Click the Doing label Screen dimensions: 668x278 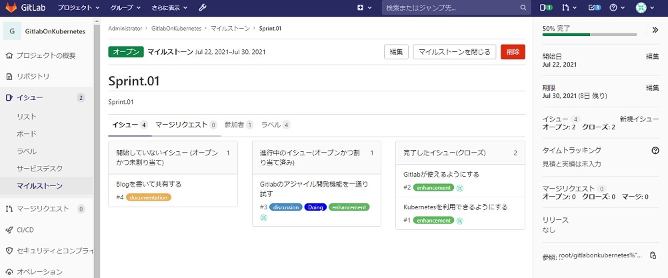(x=316, y=207)
